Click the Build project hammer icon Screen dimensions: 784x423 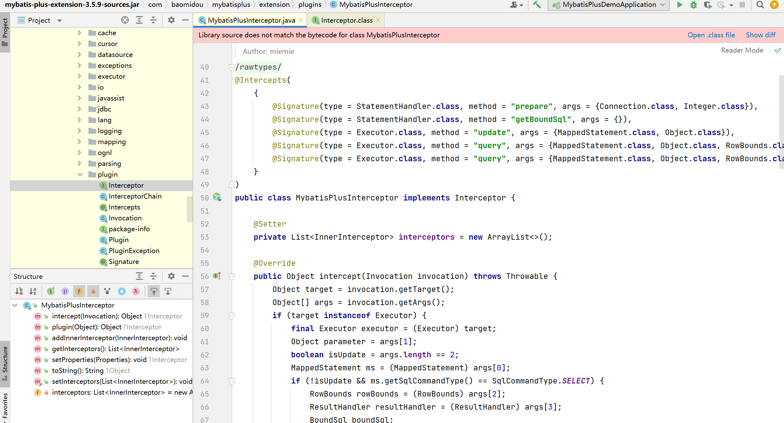pyautogui.click(x=537, y=5)
